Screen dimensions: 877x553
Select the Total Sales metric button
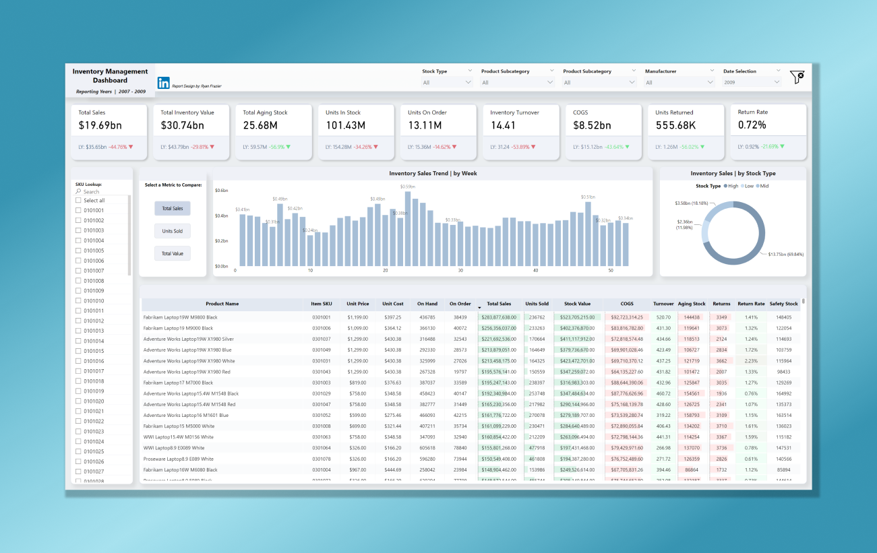coord(173,209)
